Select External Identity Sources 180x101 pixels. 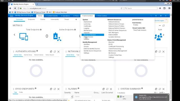[92, 49]
